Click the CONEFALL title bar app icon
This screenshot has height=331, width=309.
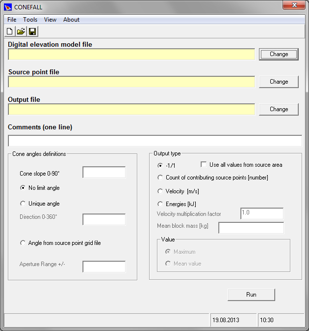(x=7, y=6)
